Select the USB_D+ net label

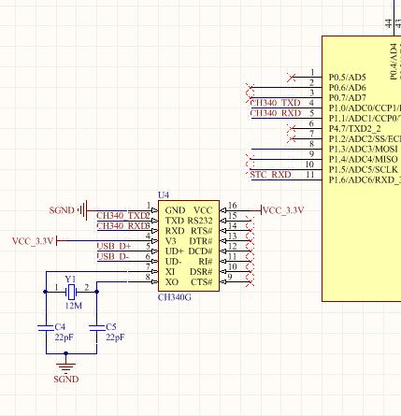114,246
